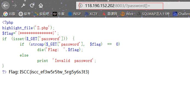Image resolution: width=190 pixels, height=110 pixels.
Task: Click the flag text ISCC{iscc_ef3w5r5tw_5rg5y6s3t3}
Action: click(54, 72)
